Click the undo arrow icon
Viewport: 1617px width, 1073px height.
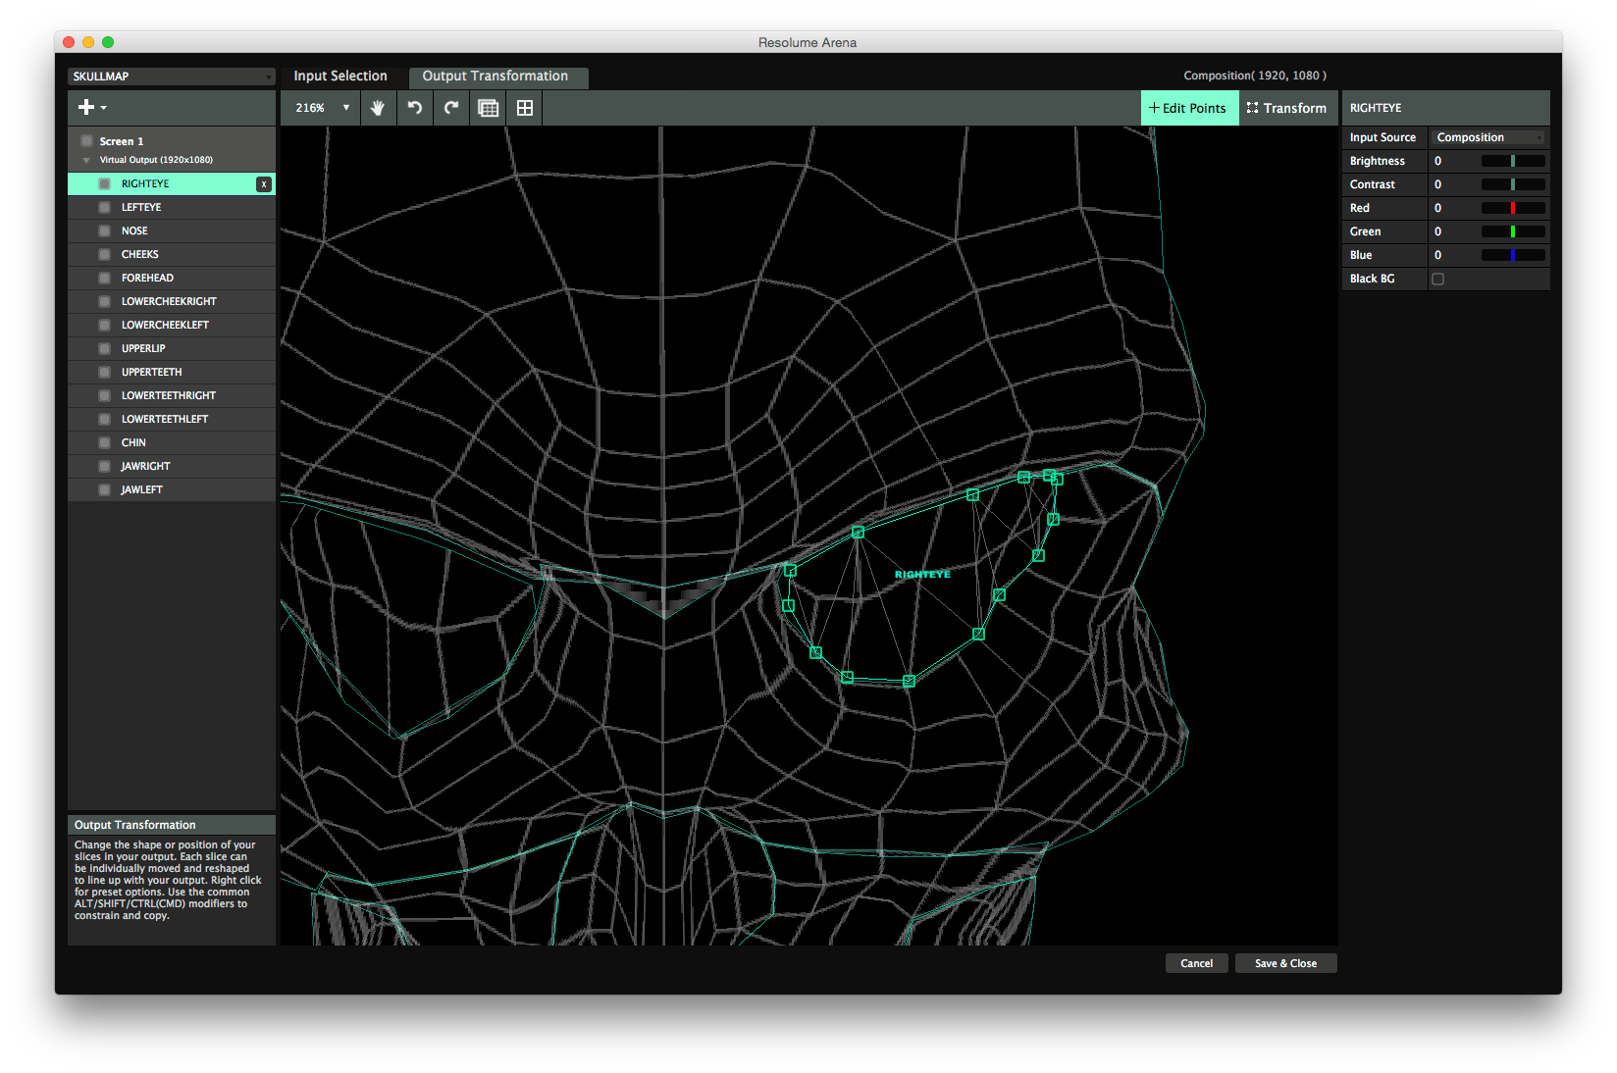(x=415, y=108)
